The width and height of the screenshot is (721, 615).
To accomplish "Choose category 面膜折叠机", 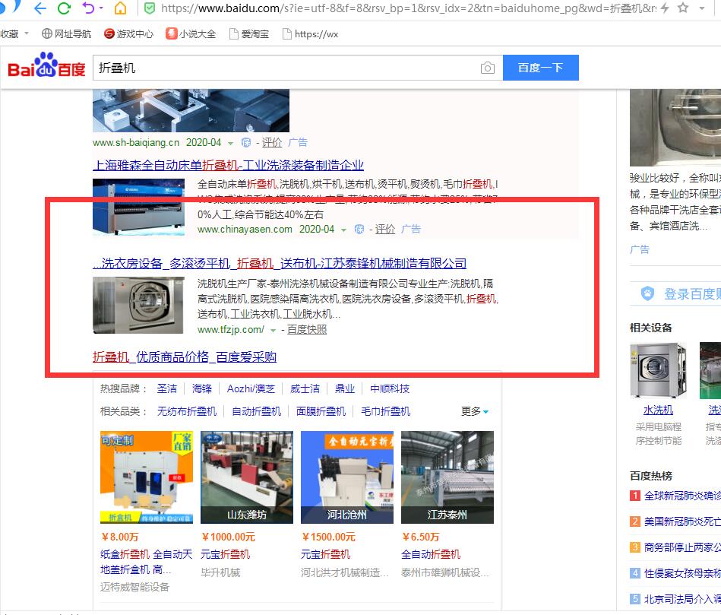I will point(321,411).
